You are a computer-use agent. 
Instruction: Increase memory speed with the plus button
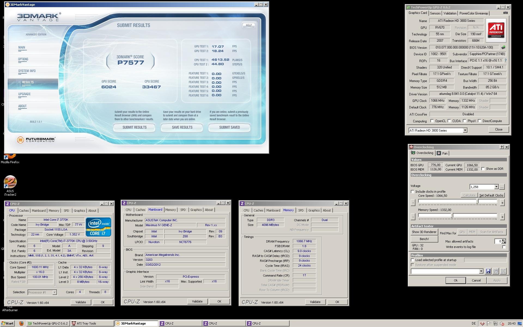coord(502,217)
